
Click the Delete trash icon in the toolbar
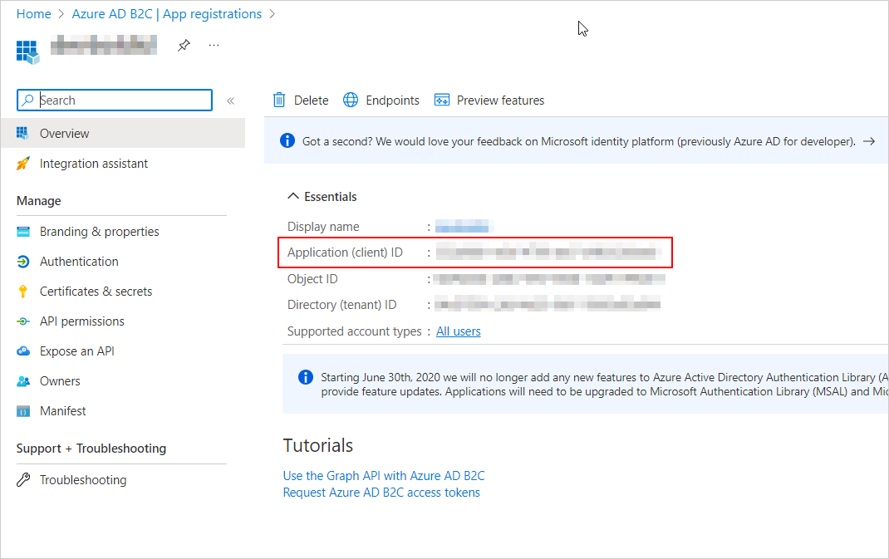click(280, 100)
